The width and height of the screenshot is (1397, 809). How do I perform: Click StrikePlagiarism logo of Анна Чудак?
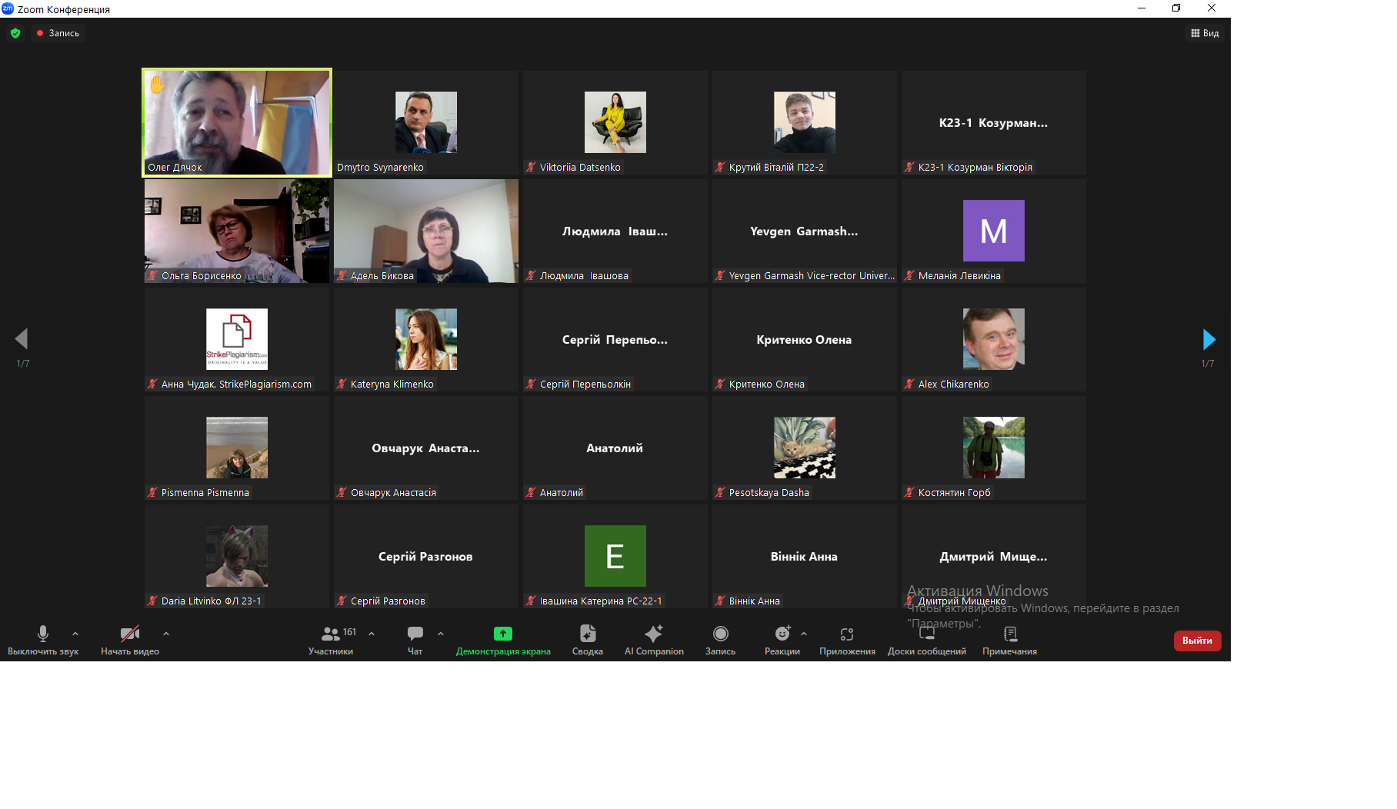tap(237, 339)
